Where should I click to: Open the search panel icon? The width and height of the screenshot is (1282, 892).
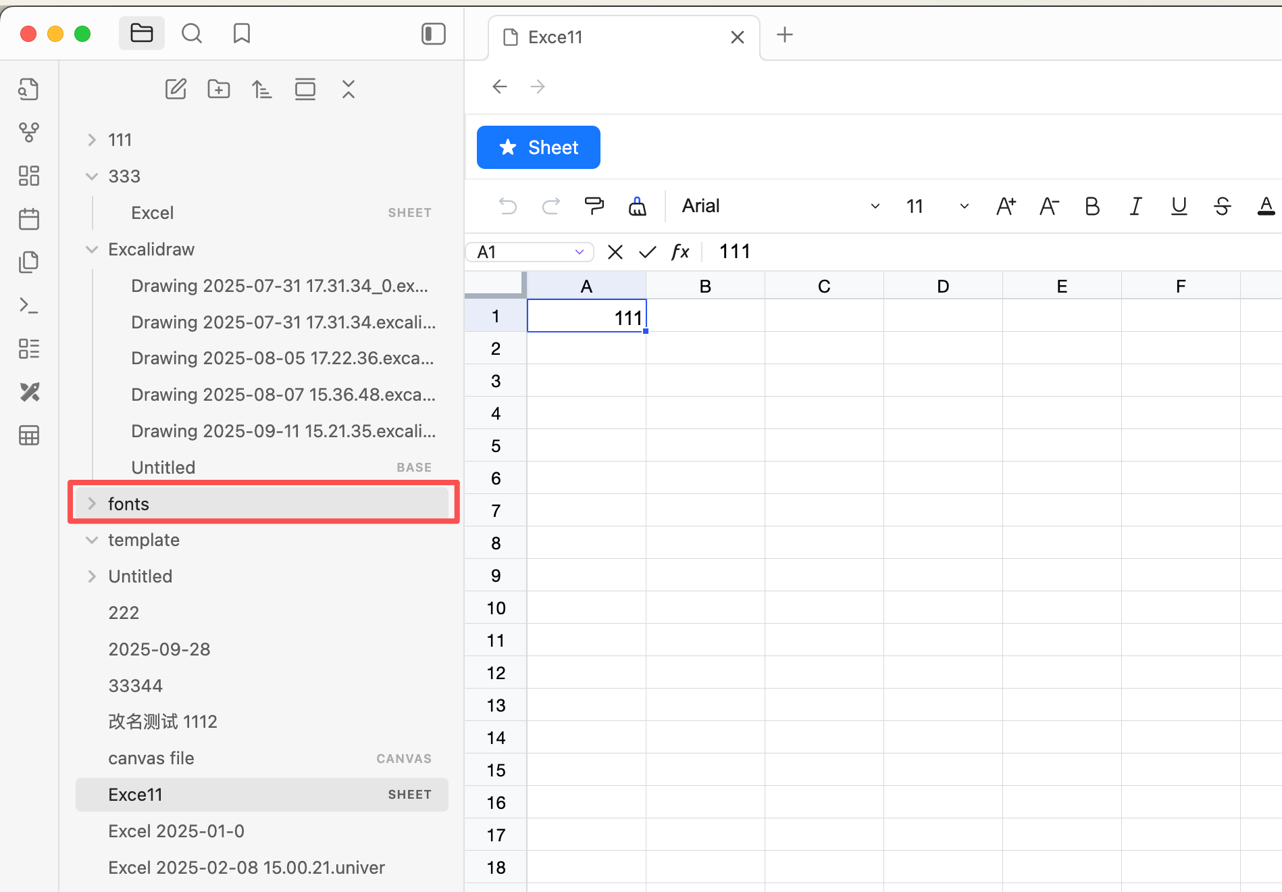(192, 34)
